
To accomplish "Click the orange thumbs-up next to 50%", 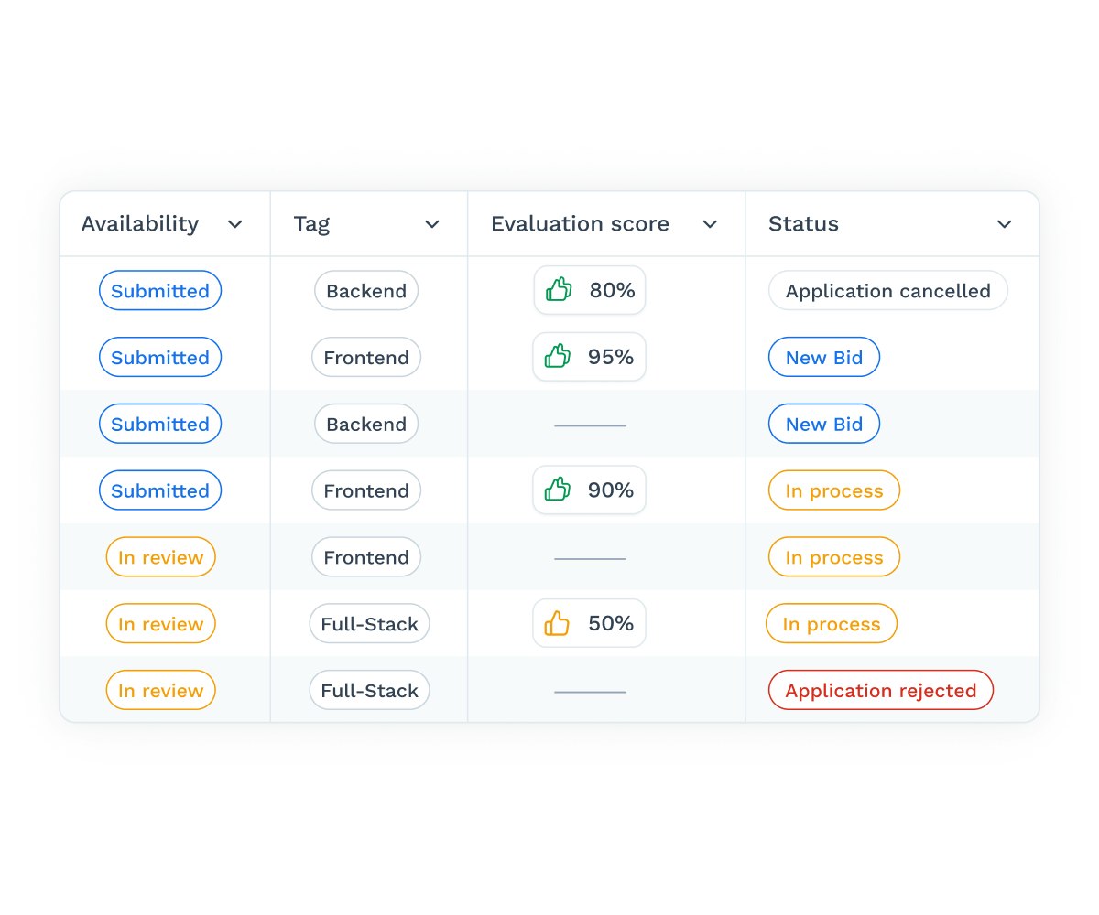I will 557,624.
